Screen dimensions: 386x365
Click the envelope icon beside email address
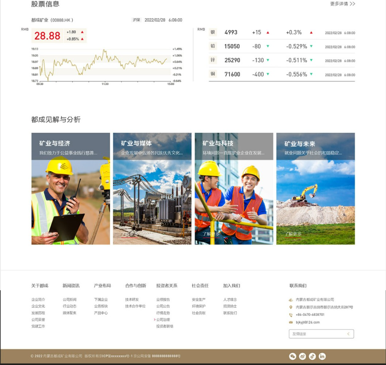pyautogui.click(x=291, y=322)
